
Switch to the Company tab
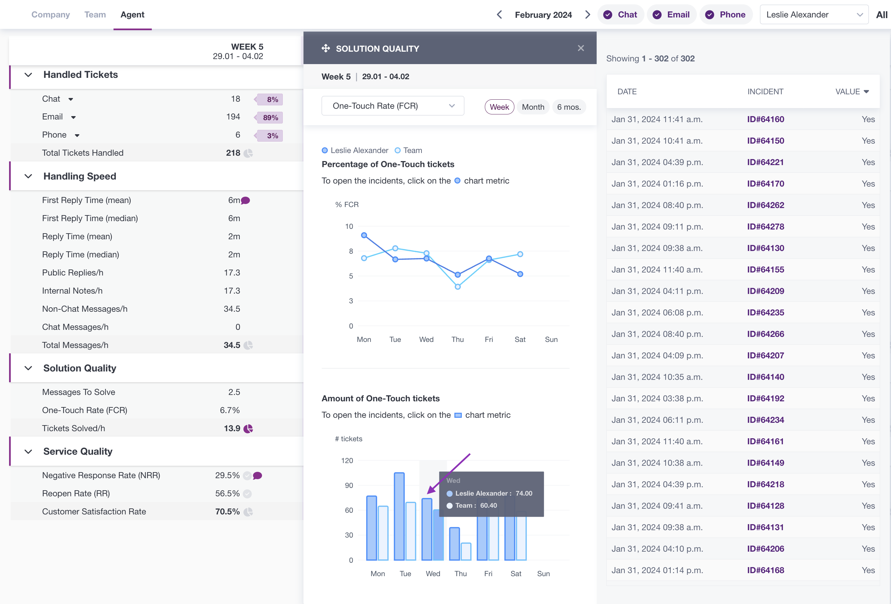51,14
